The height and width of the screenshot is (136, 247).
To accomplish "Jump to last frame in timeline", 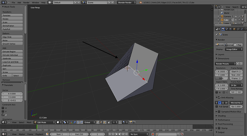I will coord(127,134).
